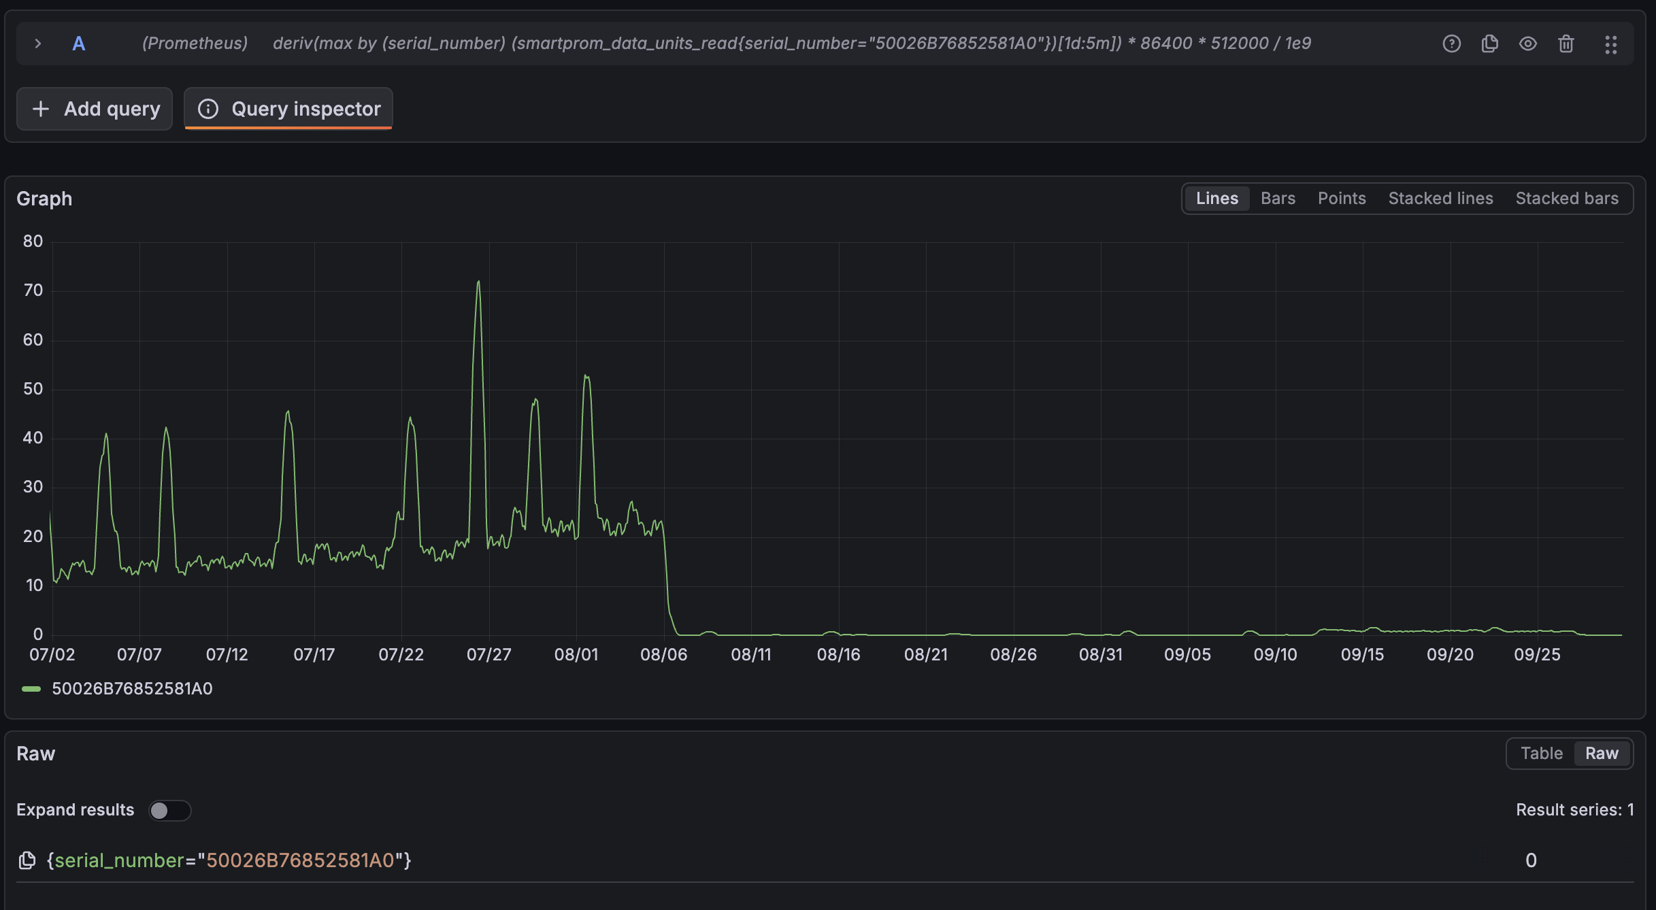Viewport: 1656px width, 910px height.
Task: Click the deriv query expression text
Action: (792, 44)
